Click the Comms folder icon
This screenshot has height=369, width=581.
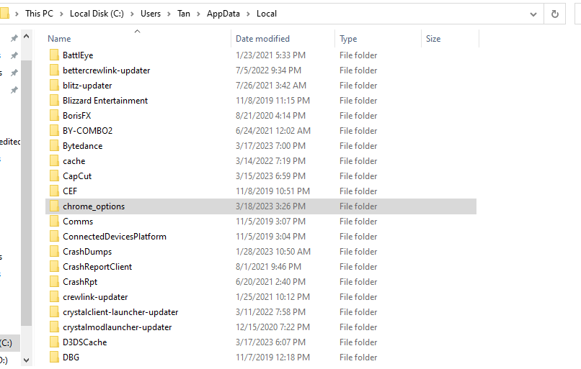point(54,222)
